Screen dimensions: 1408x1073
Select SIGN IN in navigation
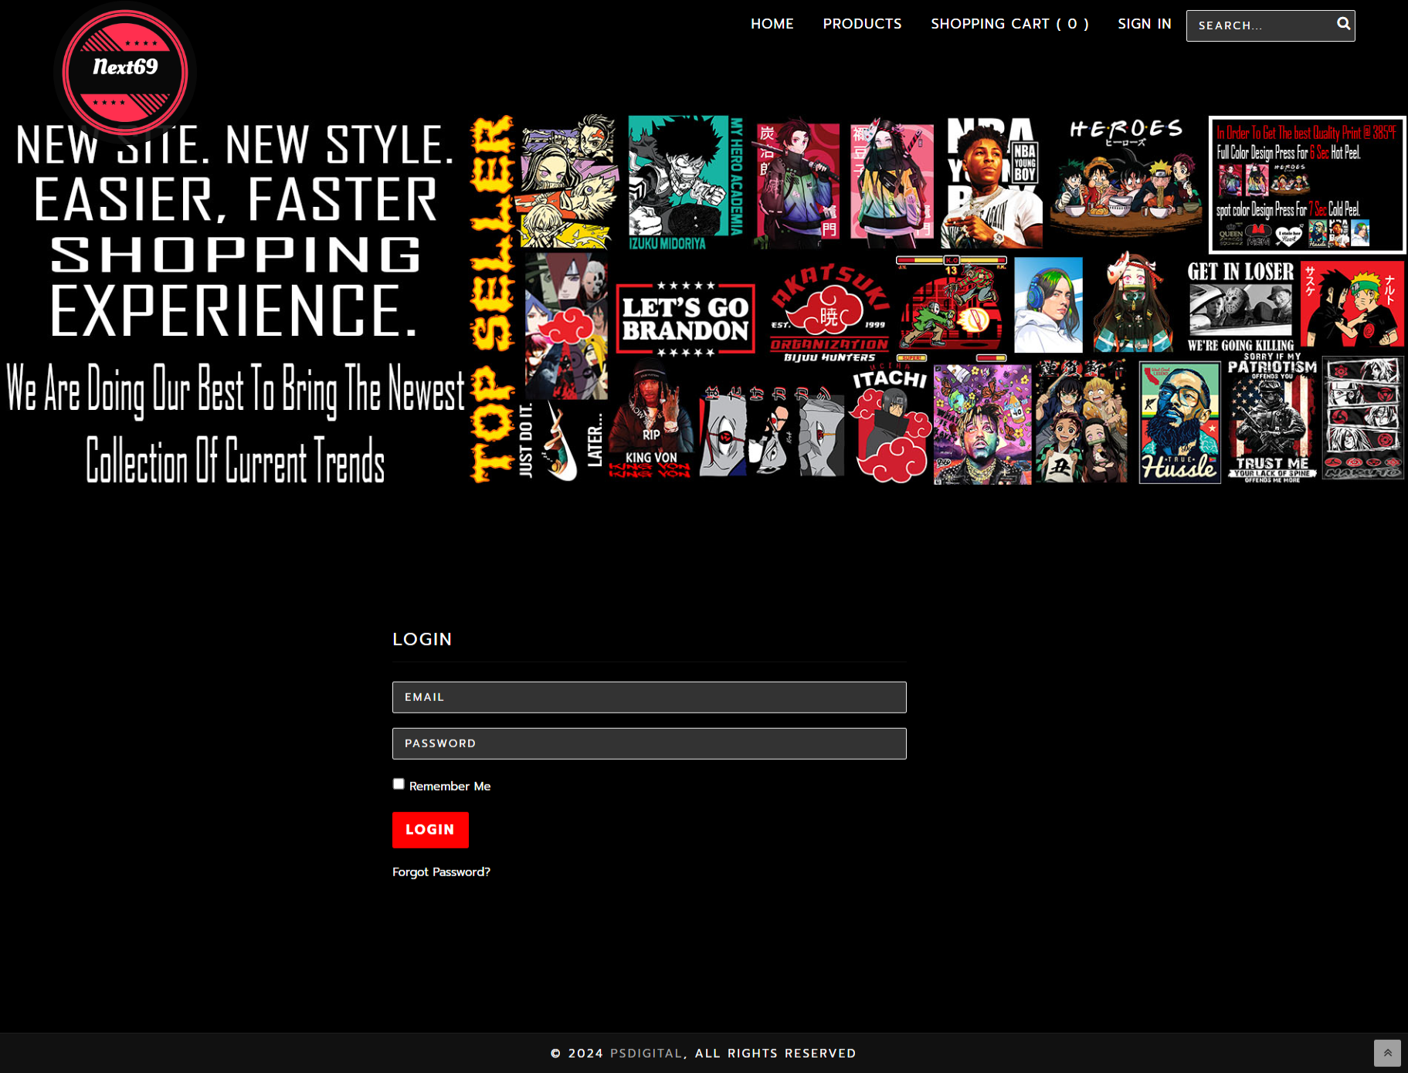pos(1144,24)
